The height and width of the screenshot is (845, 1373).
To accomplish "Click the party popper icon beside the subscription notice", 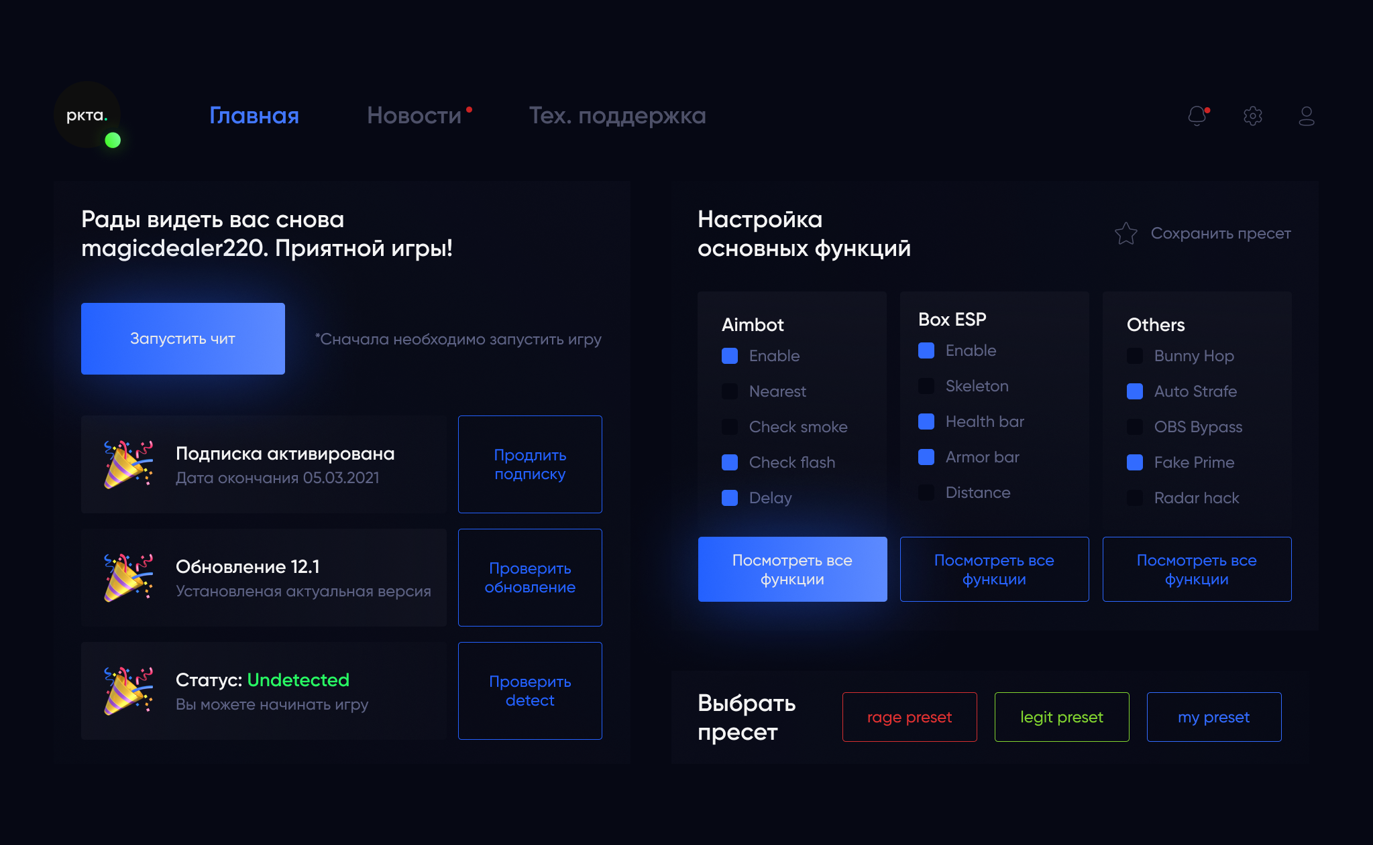I will tap(128, 464).
